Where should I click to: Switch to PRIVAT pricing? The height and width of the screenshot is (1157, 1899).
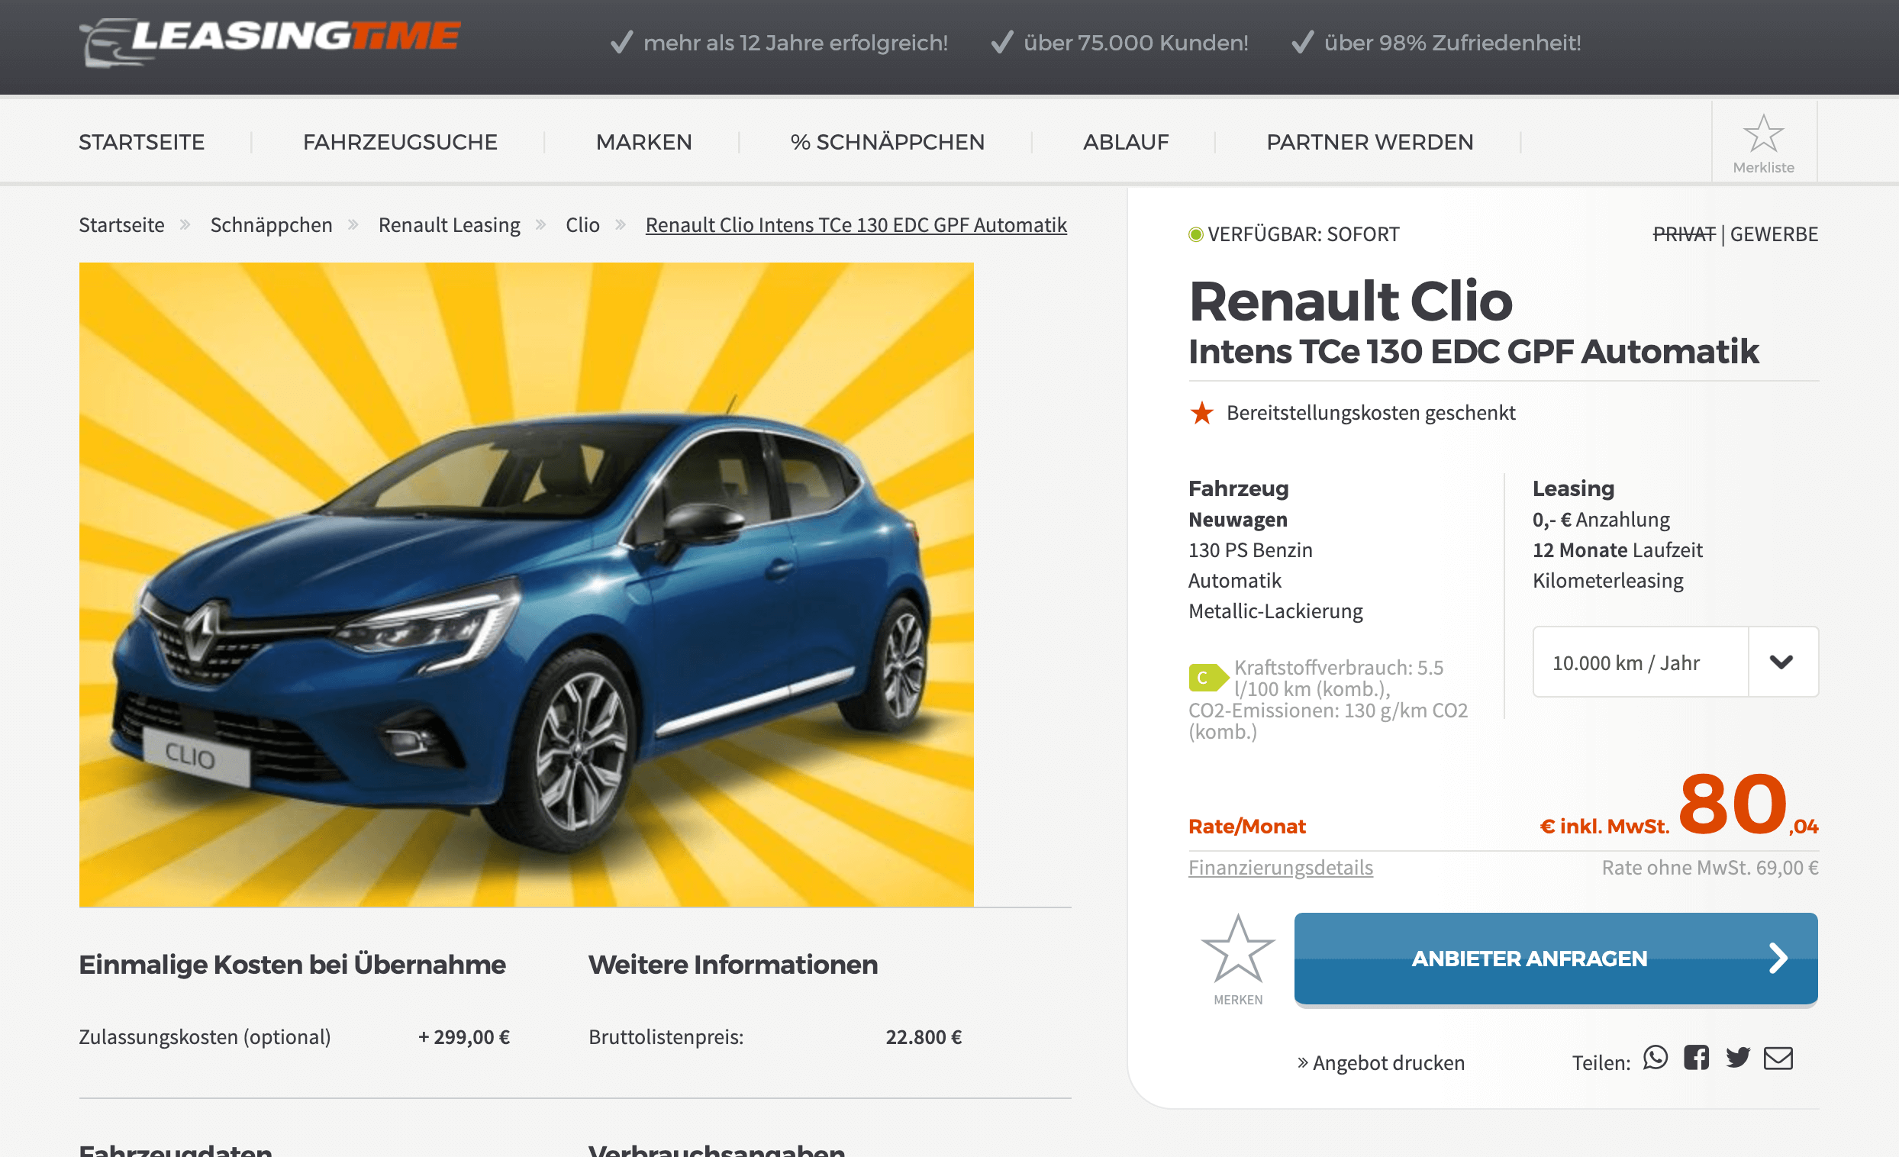[x=1683, y=234]
